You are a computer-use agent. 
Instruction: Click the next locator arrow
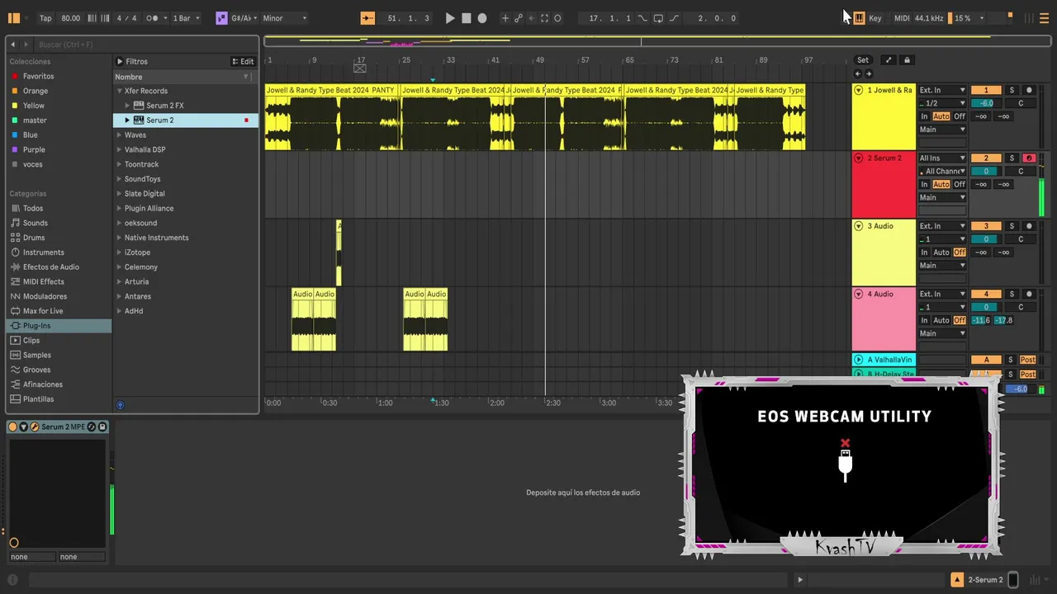pyautogui.click(x=868, y=73)
